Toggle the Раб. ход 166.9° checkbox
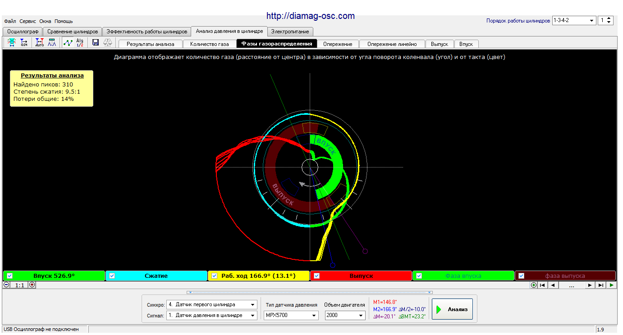This screenshot has width=623, height=335. 215,276
